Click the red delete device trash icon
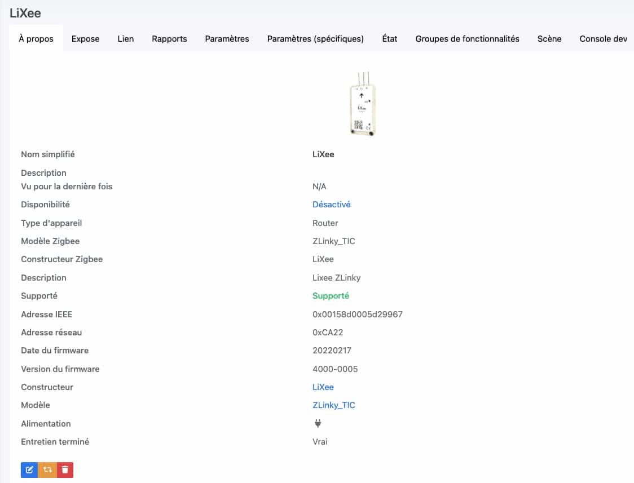This screenshot has width=634, height=483. click(x=65, y=469)
